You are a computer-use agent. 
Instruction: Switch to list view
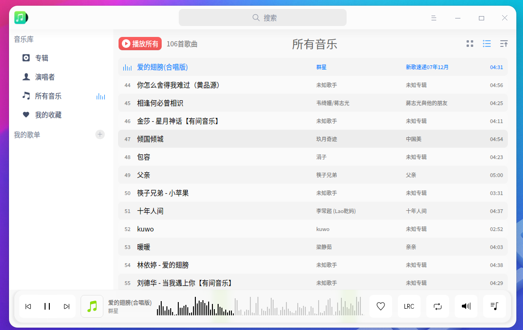[x=486, y=44]
